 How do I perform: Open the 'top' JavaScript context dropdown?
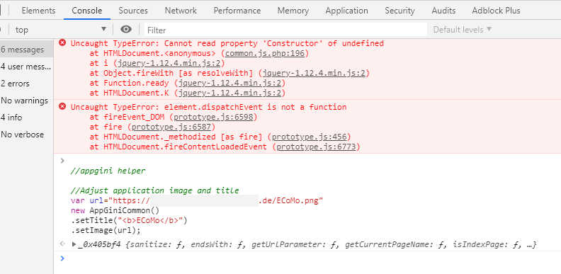click(60, 30)
